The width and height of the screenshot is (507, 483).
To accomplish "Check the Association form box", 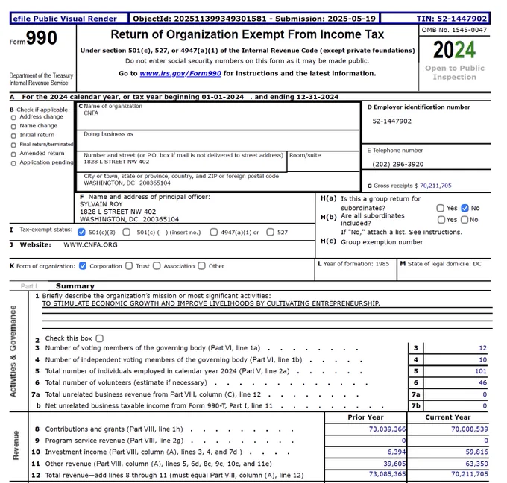I will coord(157,266).
